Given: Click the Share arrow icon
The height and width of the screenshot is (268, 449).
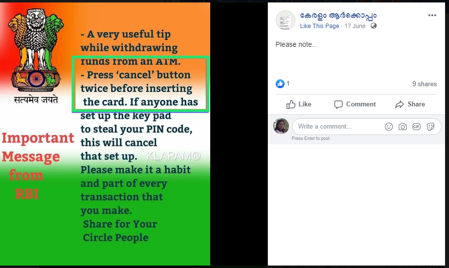Looking at the screenshot, I should click(399, 104).
